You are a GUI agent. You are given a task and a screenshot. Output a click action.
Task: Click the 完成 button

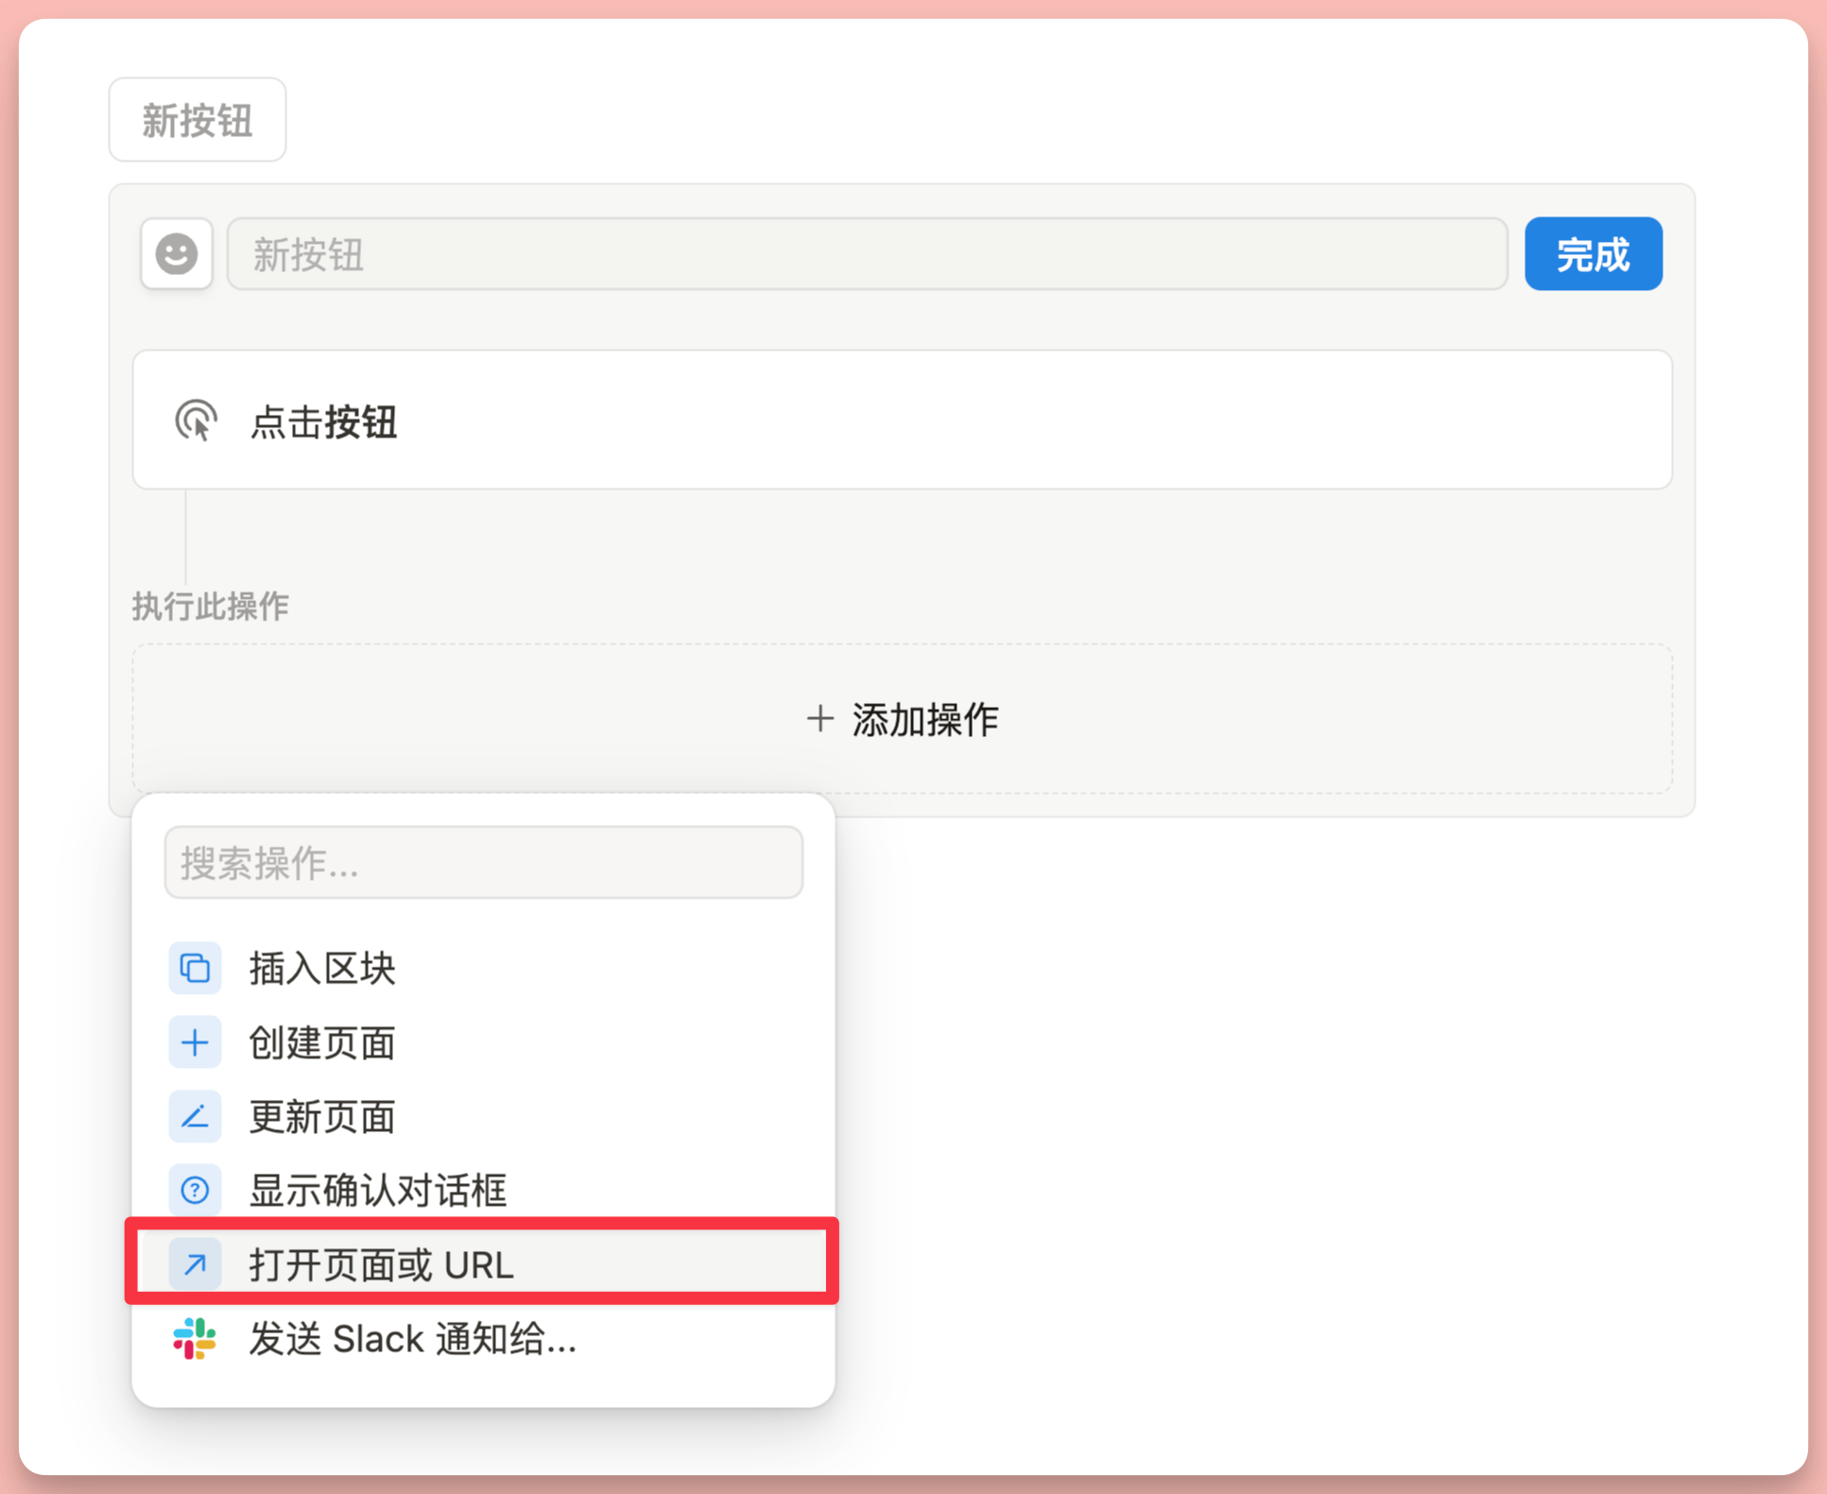tap(1593, 253)
